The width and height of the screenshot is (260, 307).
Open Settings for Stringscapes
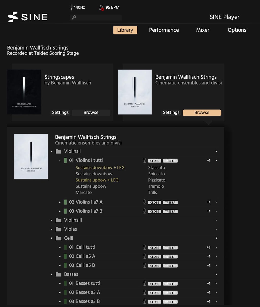(60, 112)
